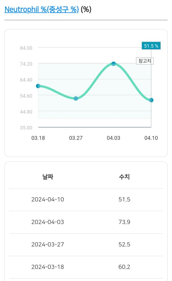The width and height of the screenshot is (172, 281).
Task: Click the 04.03 peak data point
Action: tap(114, 64)
